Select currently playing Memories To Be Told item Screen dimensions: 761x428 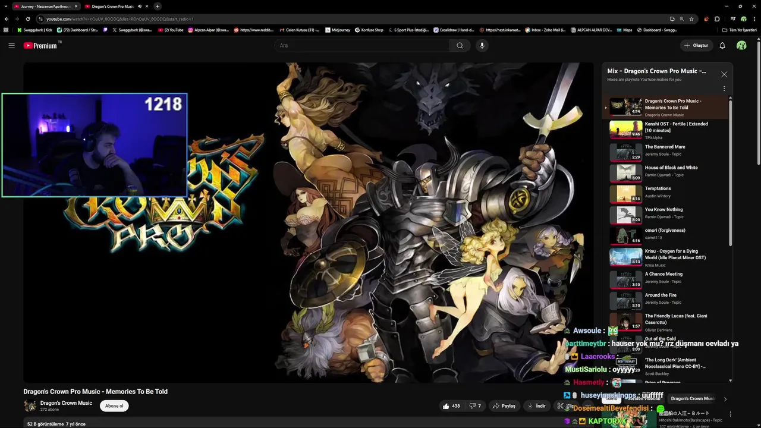(666, 107)
